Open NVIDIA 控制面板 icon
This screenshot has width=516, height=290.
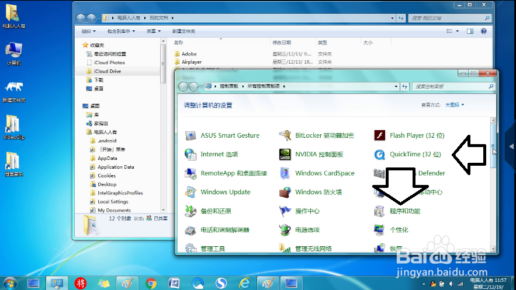click(x=285, y=155)
